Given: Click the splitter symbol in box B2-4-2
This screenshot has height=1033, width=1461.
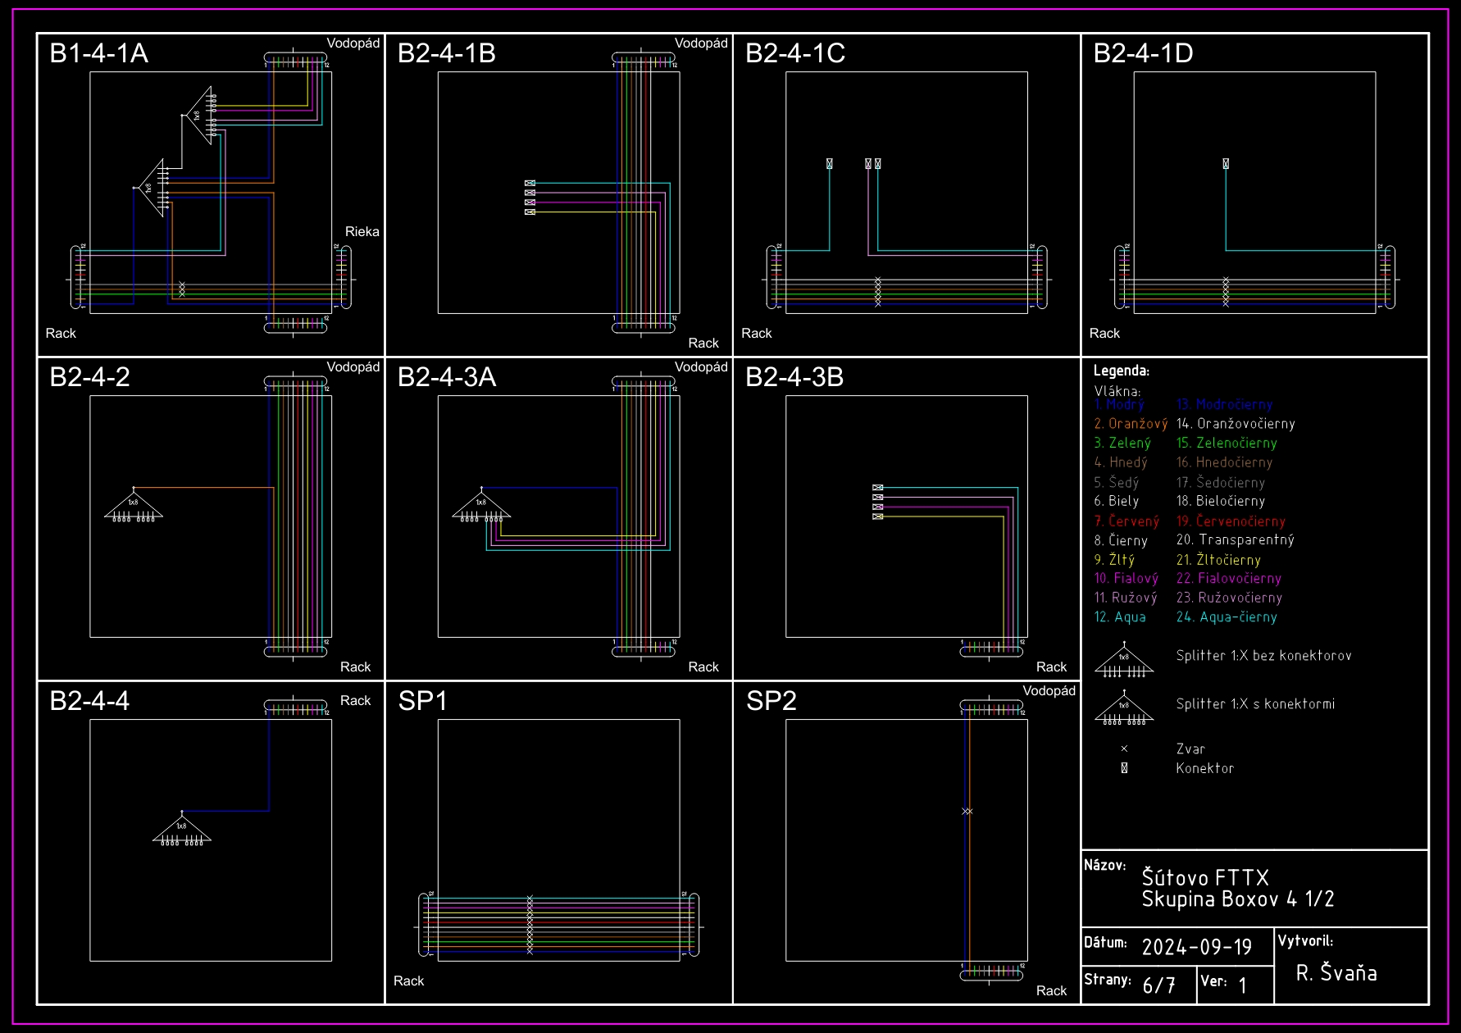Looking at the screenshot, I should pyautogui.click(x=134, y=506).
